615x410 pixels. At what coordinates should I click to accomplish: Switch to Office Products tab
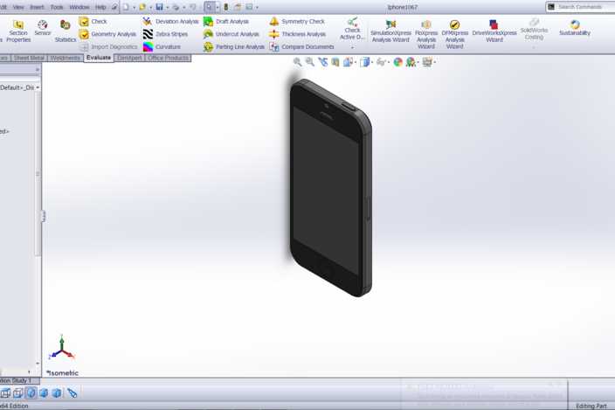pos(169,58)
